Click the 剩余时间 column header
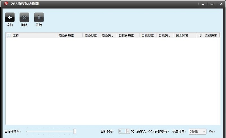The image size is (226, 138). pos(185,36)
